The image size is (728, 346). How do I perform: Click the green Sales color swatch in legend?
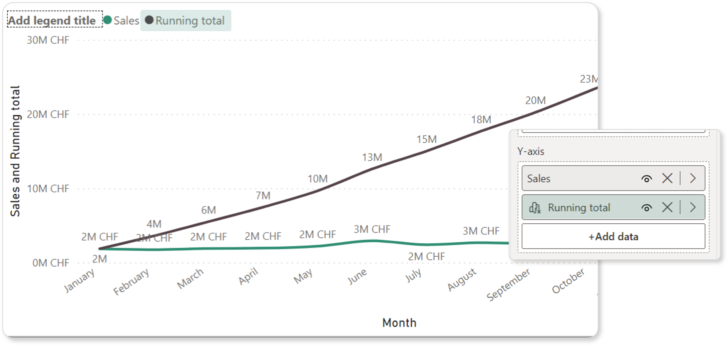point(107,20)
